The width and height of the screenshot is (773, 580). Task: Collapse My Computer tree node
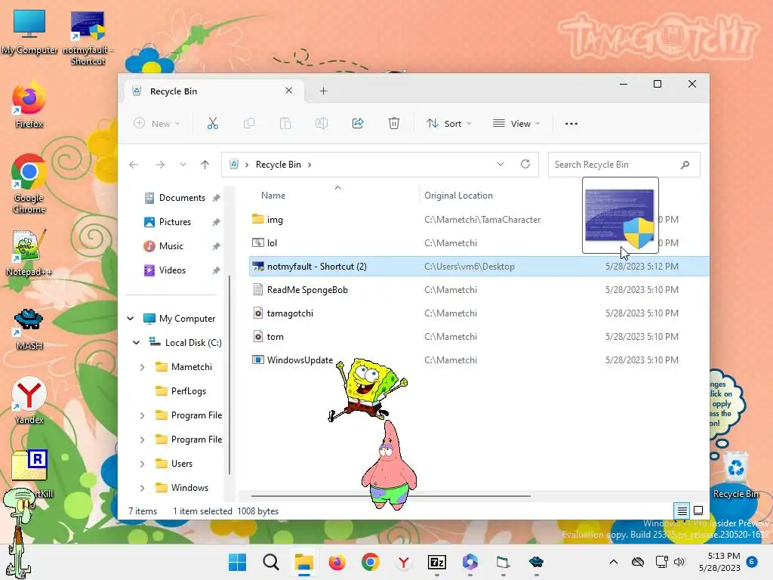[x=130, y=319]
